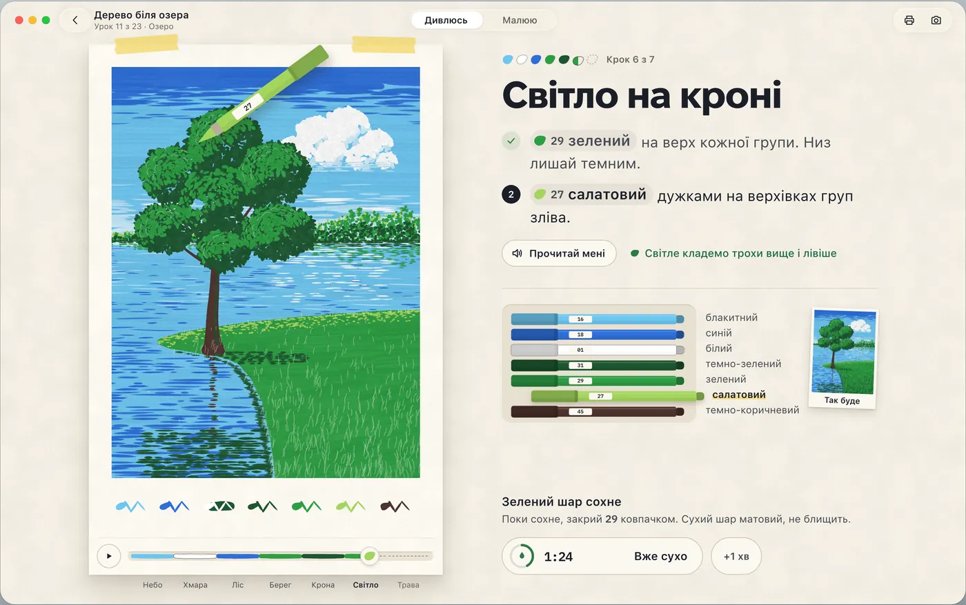Jump to the Трава timeline step
966x605 pixels.
(x=408, y=585)
